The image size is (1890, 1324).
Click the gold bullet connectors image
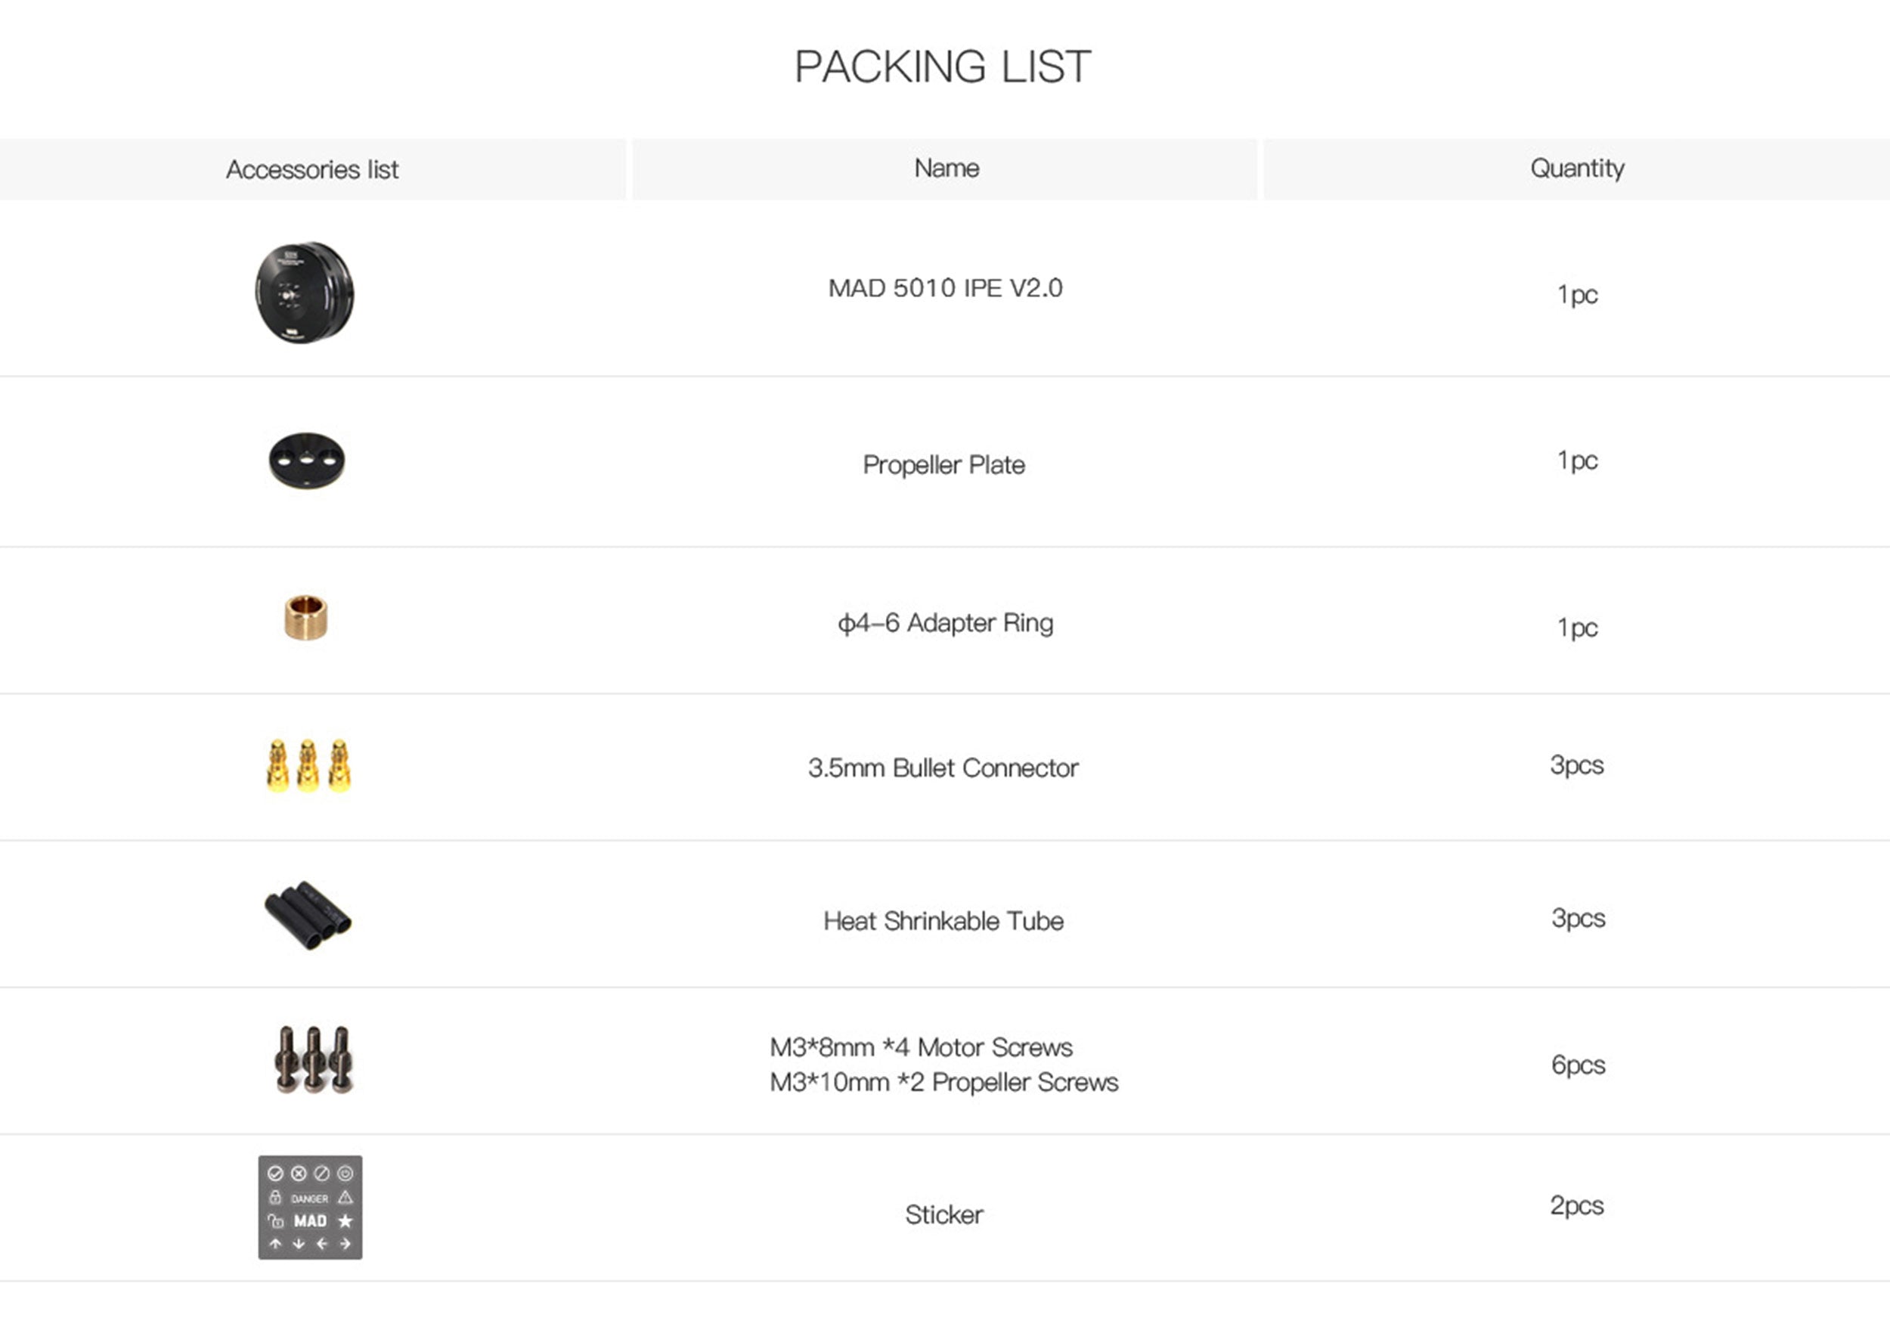308,766
